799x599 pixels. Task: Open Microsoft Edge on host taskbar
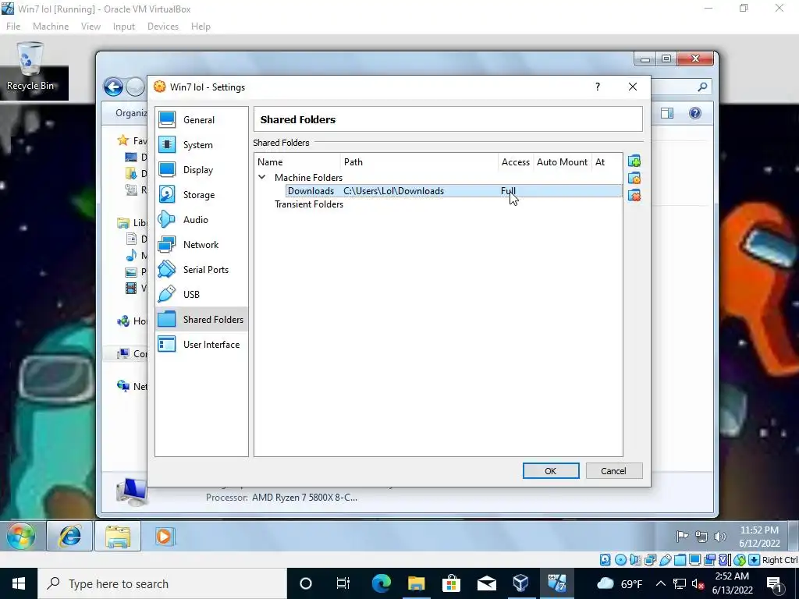point(381,583)
